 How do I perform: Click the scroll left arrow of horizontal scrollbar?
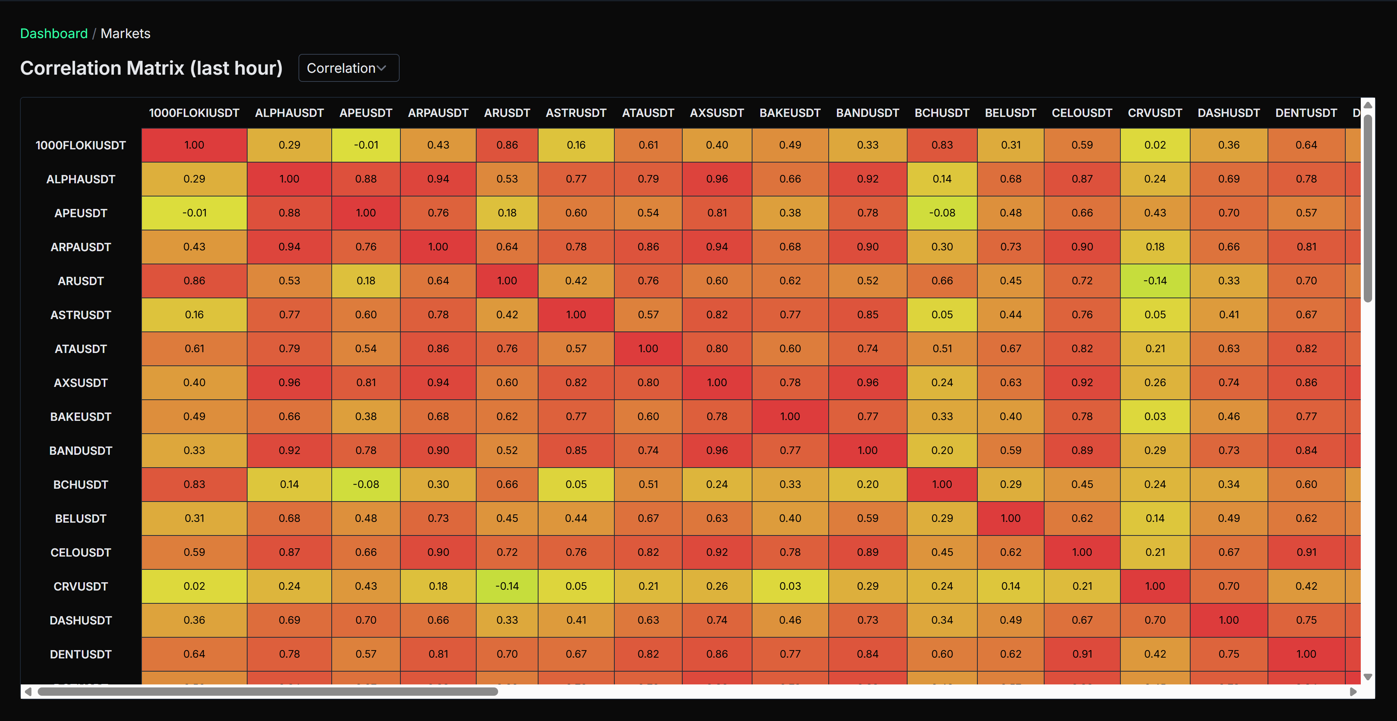(x=28, y=692)
